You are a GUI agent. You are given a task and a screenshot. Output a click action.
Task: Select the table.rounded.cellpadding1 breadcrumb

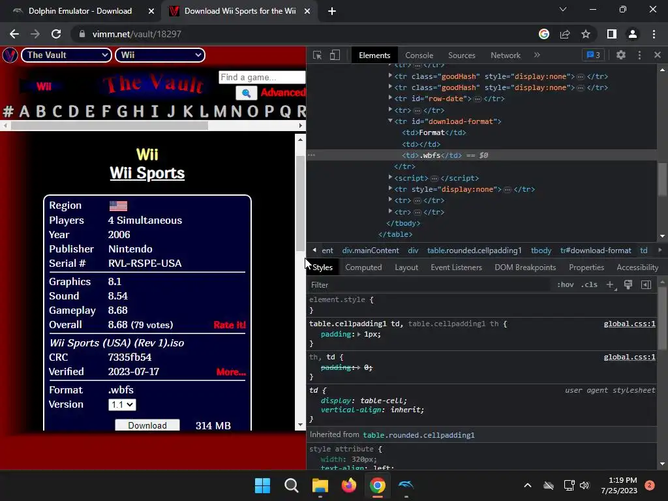click(x=474, y=250)
